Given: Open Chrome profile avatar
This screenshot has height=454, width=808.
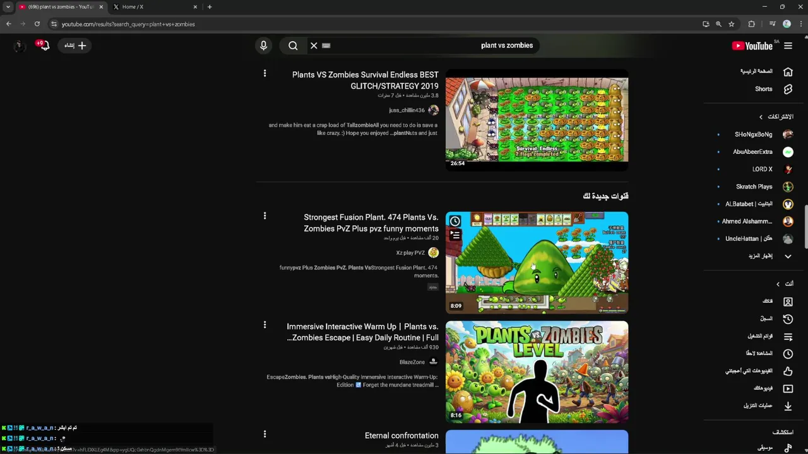Looking at the screenshot, I should point(787,24).
